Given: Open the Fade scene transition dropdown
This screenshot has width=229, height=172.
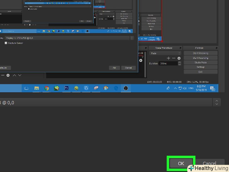Looking at the screenshot, I should 165,54.
